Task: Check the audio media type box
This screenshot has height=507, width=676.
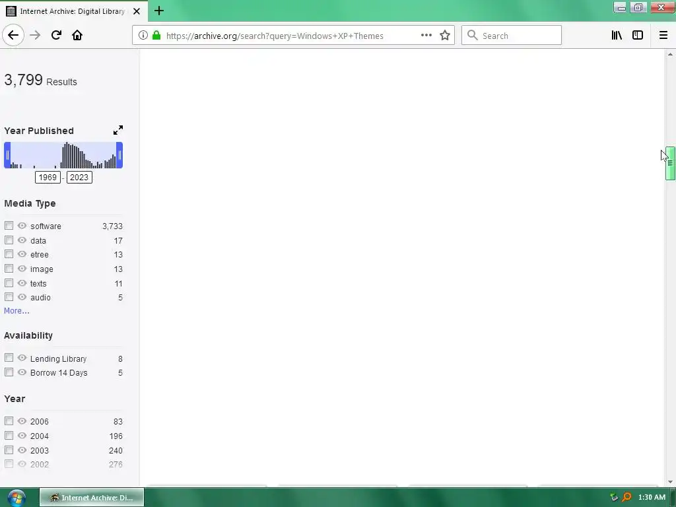Action: tap(9, 297)
